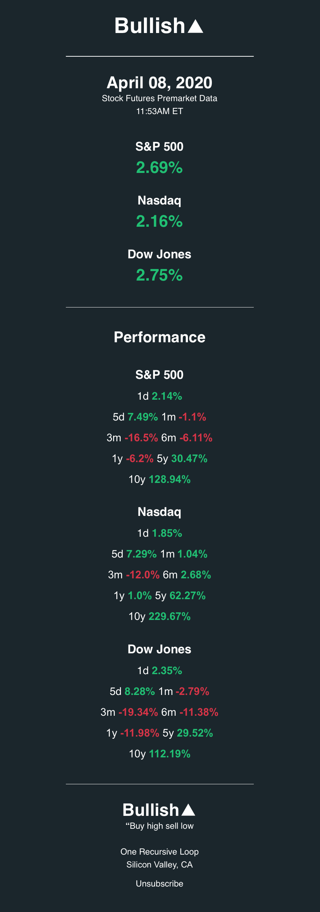Viewport: 320px width, 912px height.
Task: Click the Nasdaq 5y value 62.27%
Action: (188, 596)
